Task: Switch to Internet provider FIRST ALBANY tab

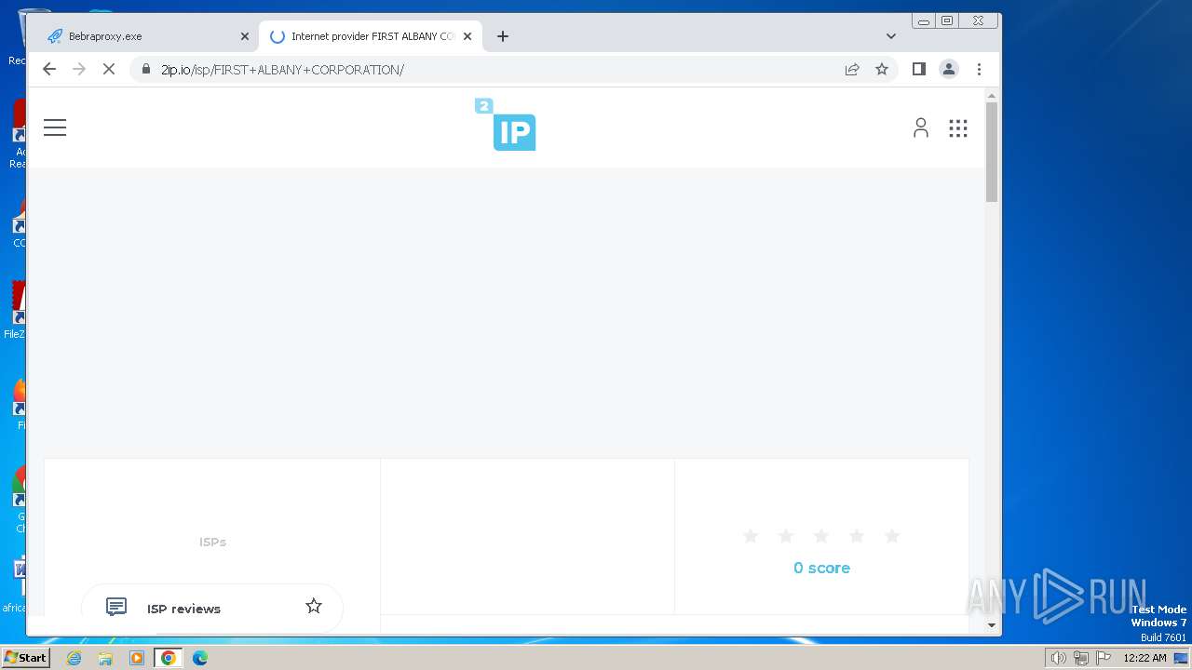Action: 371,36
